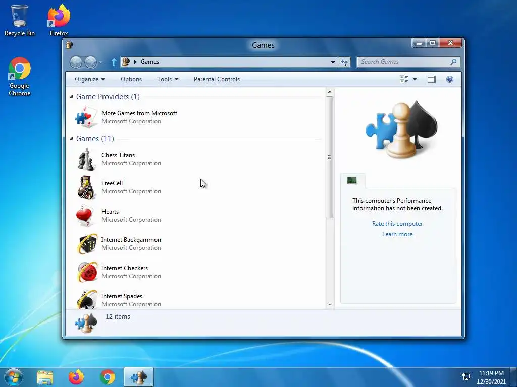Click the Games (11) group header
This screenshot has width=517, height=387.
click(95, 138)
